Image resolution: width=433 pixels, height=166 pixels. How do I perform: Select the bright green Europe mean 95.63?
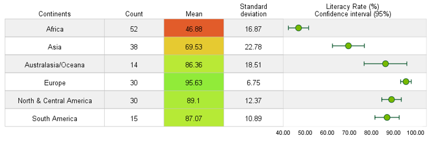[194, 82]
